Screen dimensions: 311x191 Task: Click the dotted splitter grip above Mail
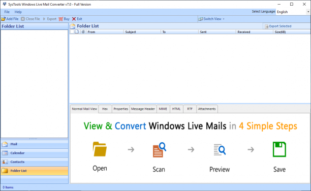(x=33, y=139)
